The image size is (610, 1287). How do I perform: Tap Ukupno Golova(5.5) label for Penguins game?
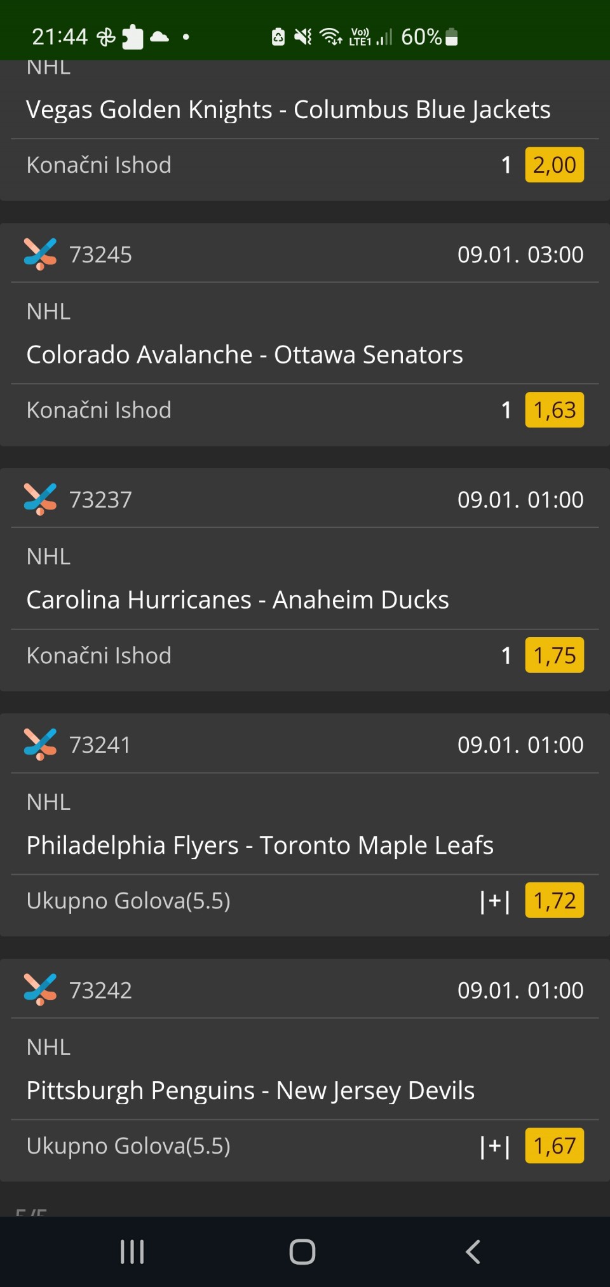coord(128,1146)
